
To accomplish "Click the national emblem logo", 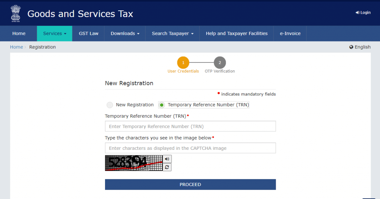I will (x=16, y=14).
